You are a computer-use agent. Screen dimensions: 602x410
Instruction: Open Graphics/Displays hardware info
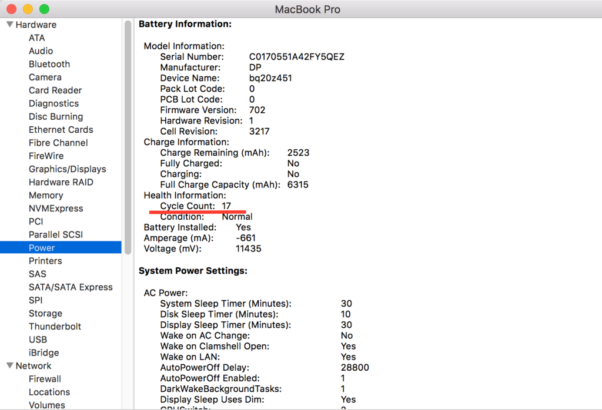[67, 169]
